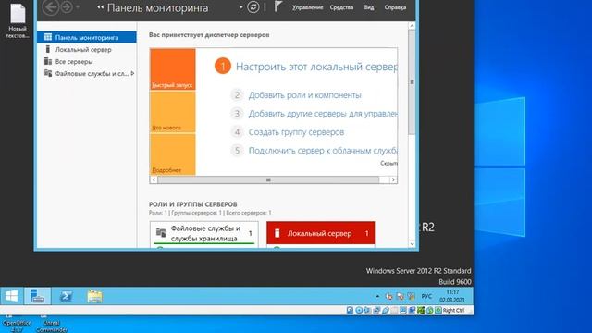Launch PowerShell from the guest taskbar

click(x=66, y=296)
